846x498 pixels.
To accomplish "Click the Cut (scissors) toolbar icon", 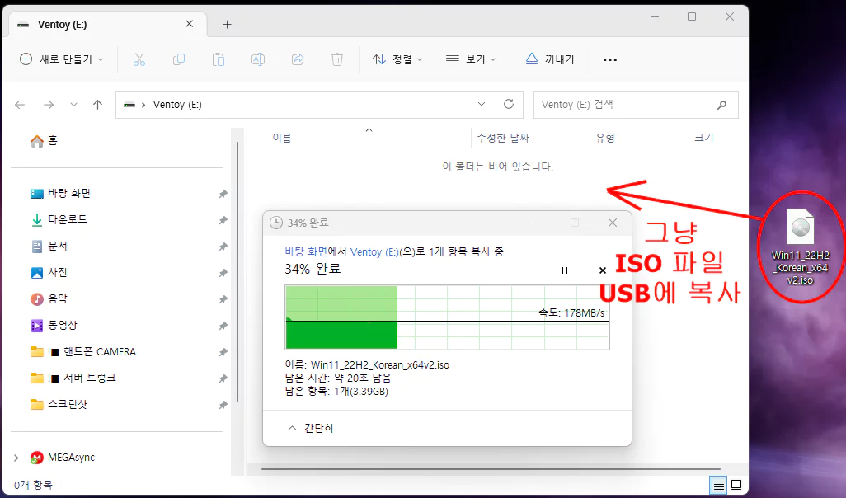I will 139,59.
